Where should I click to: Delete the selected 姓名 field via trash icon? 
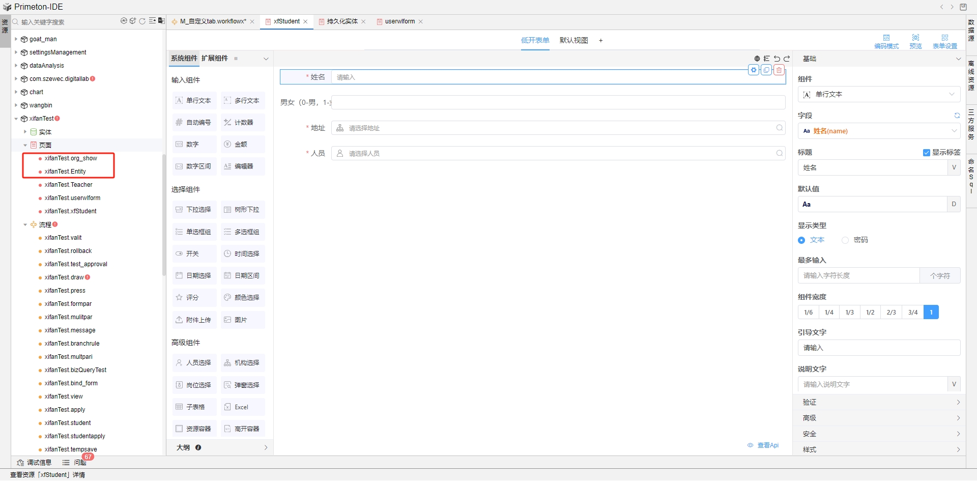779,70
